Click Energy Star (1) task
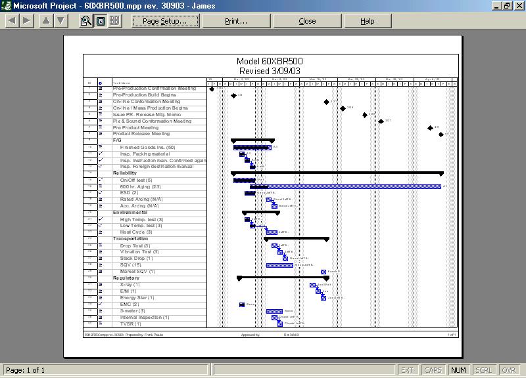Screen dimensions: 526x378 click(137, 298)
